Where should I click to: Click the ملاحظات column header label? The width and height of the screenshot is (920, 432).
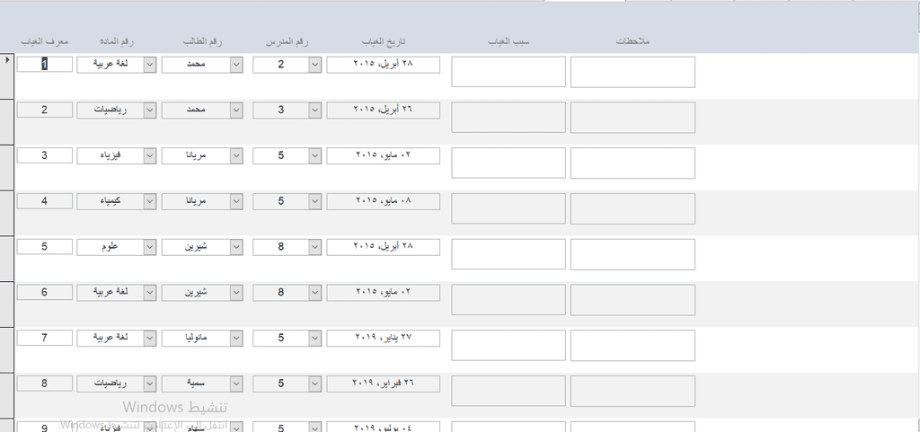coord(632,42)
